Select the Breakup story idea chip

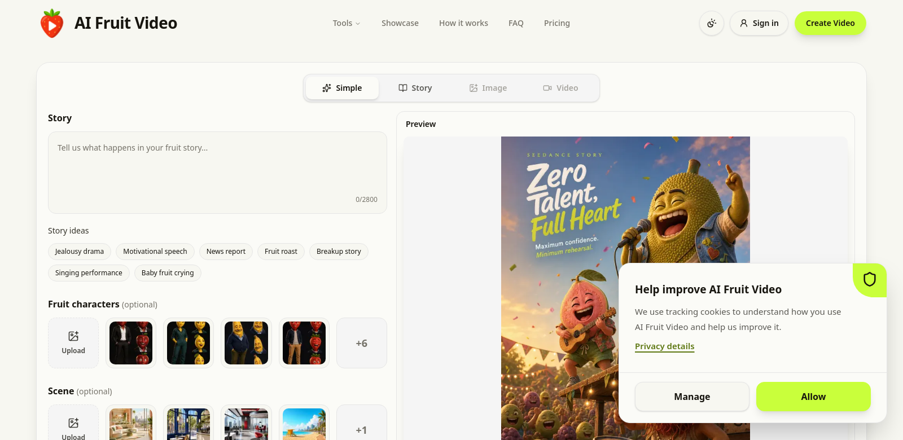pos(339,252)
